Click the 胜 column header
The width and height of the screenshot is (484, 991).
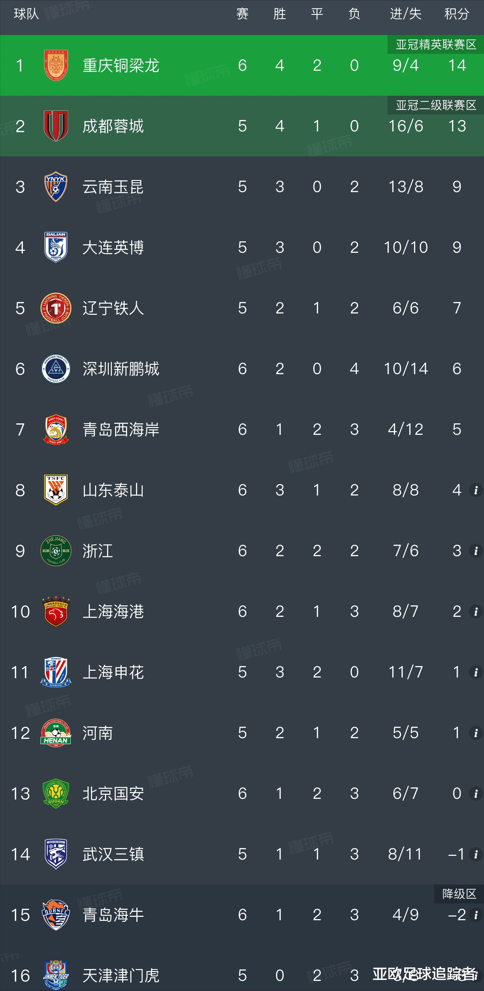tap(280, 14)
